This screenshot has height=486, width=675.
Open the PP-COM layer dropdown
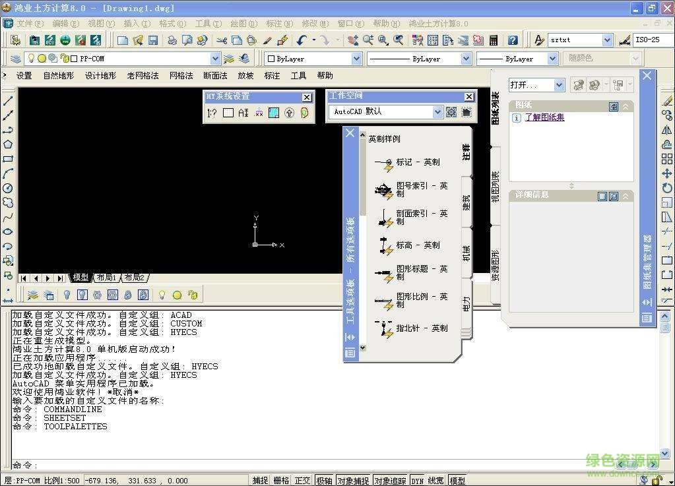[x=215, y=59]
